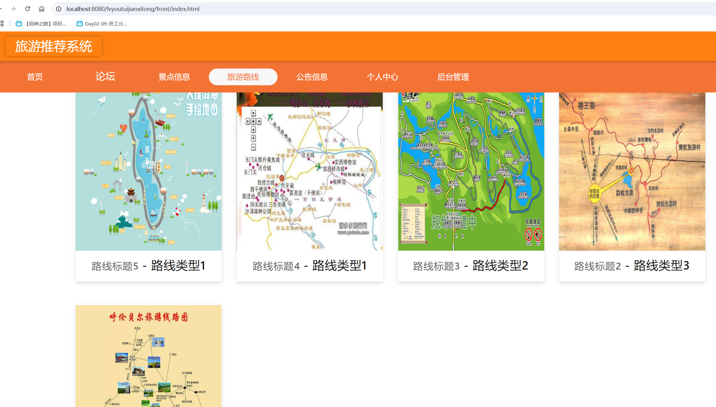Reload the current page
Screen dimensions: 716x407
pos(27,9)
